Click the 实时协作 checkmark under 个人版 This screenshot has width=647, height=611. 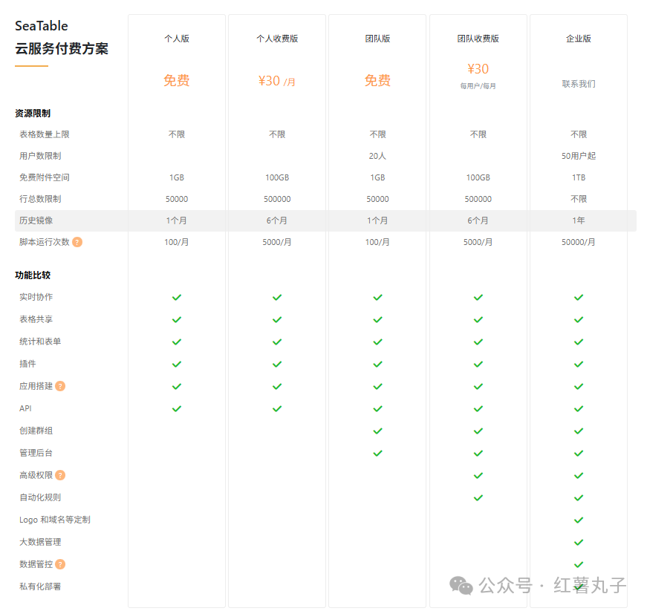(x=177, y=297)
